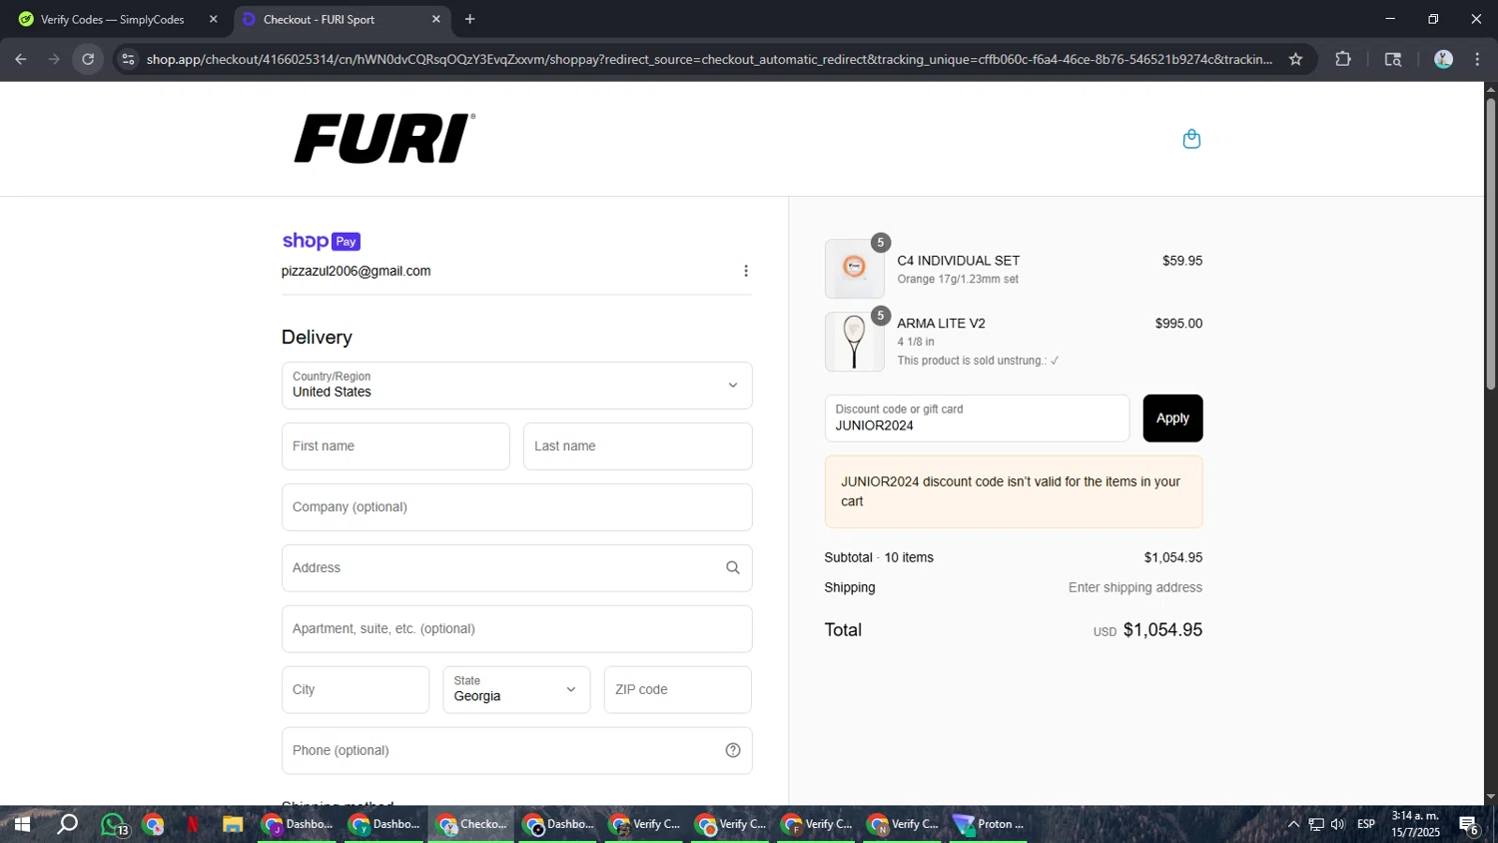Open the Chrome three-dot menu
1498x843 pixels.
(x=1477, y=59)
